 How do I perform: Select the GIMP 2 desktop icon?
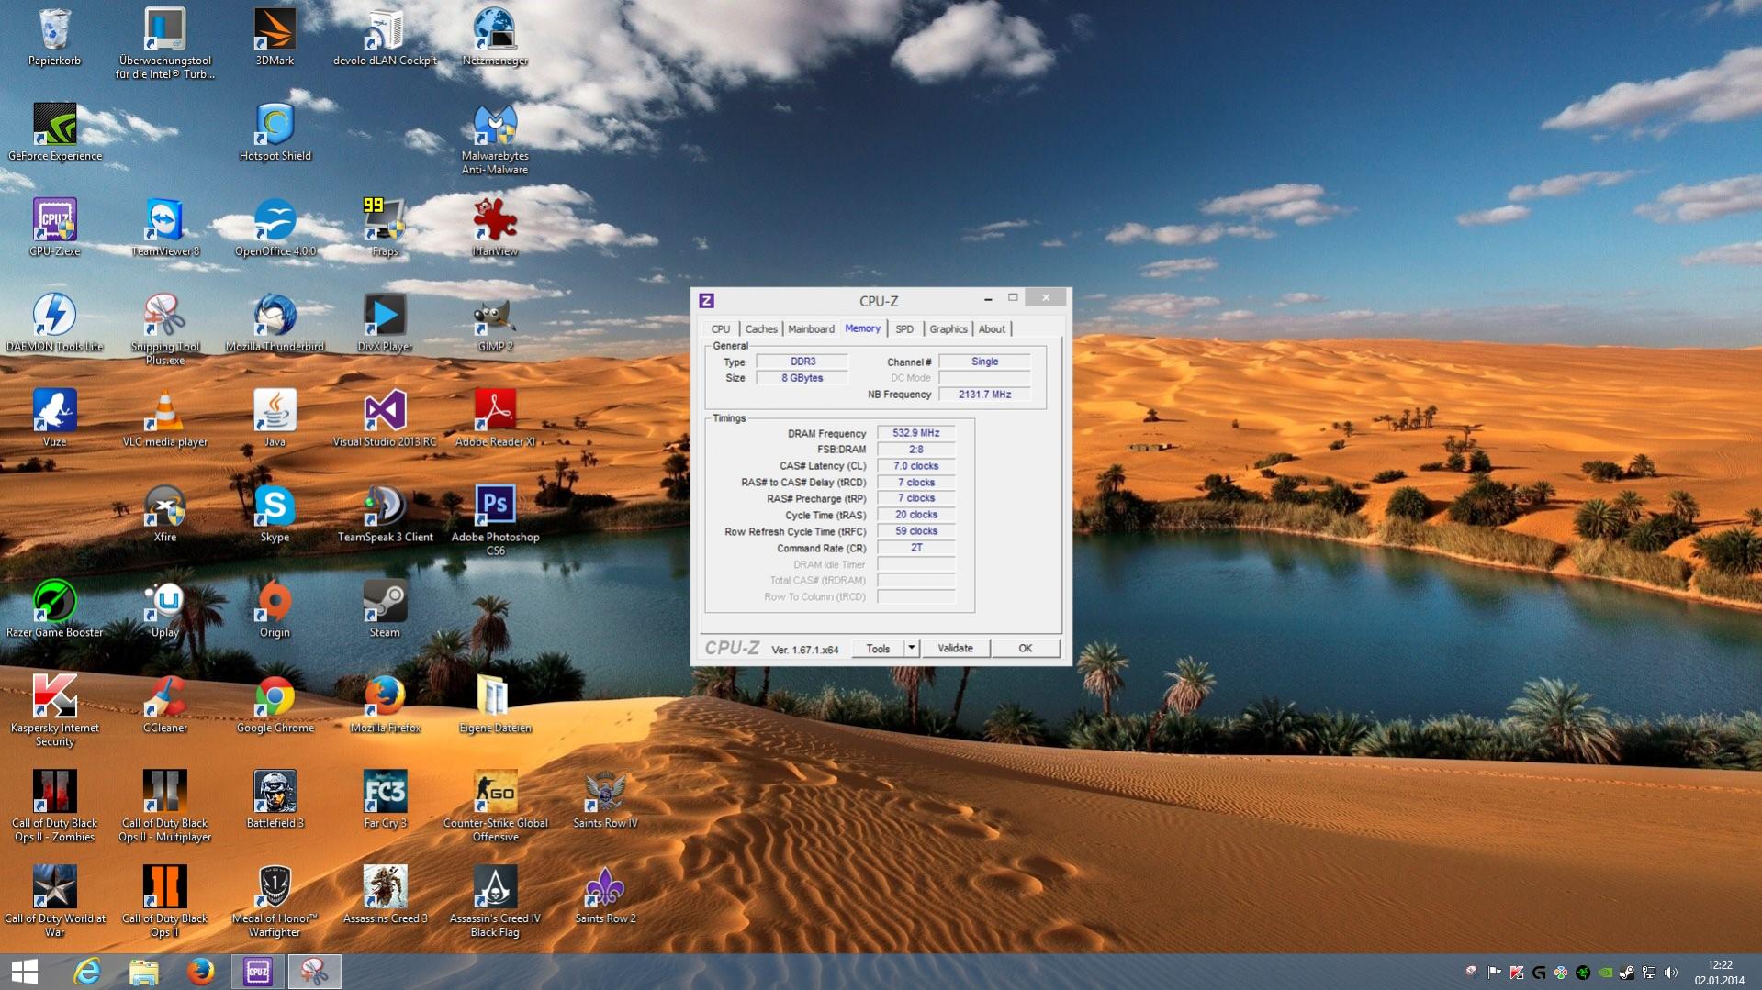[x=495, y=324]
